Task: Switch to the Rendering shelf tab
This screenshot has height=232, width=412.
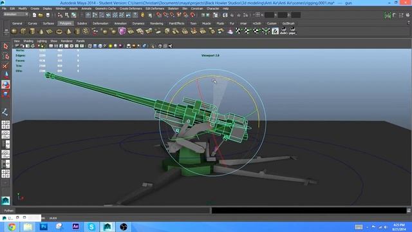Action: click(x=156, y=23)
